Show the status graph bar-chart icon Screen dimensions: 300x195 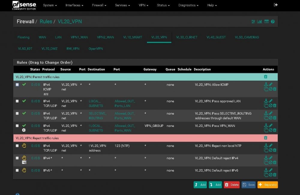point(259,21)
